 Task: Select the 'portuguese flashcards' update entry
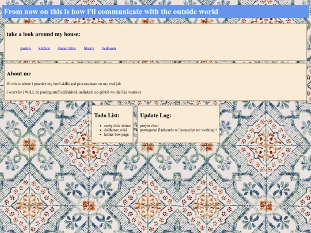[179, 130]
